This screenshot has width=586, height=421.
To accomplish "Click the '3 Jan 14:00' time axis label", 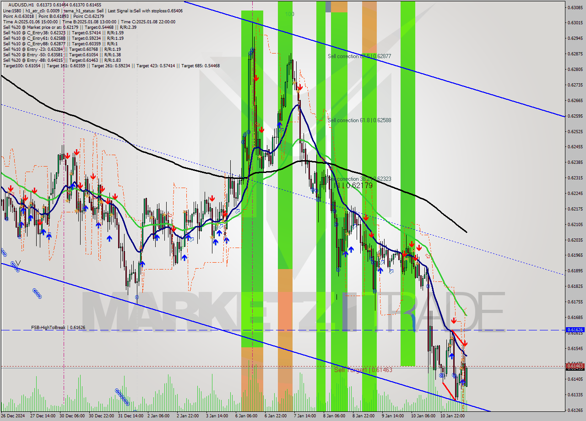I will coord(218,416).
